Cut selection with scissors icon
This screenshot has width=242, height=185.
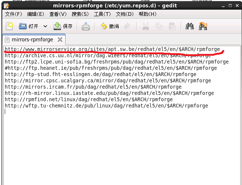(145, 26)
